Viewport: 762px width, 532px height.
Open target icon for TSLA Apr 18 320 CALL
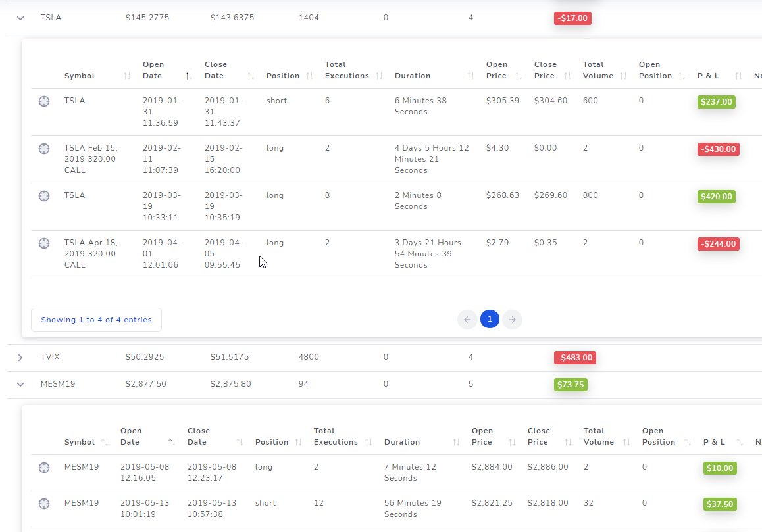coord(44,243)
